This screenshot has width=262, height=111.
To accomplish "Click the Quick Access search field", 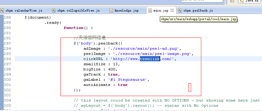I will click(x=202, y=1).
